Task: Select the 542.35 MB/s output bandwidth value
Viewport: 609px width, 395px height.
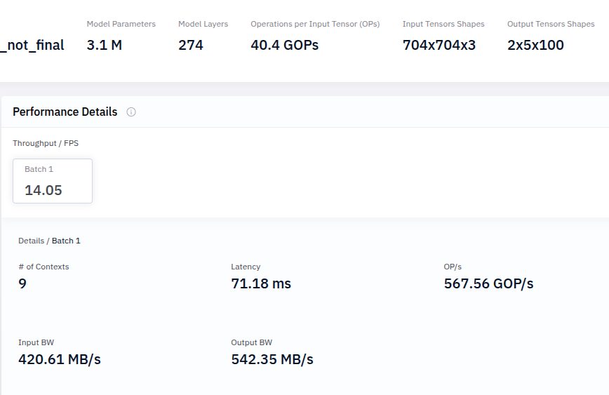Action: (x=272, y=359)
